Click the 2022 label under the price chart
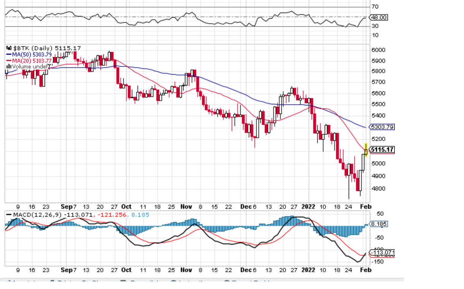This screenshot has height=289, width=464. point(308,206)
